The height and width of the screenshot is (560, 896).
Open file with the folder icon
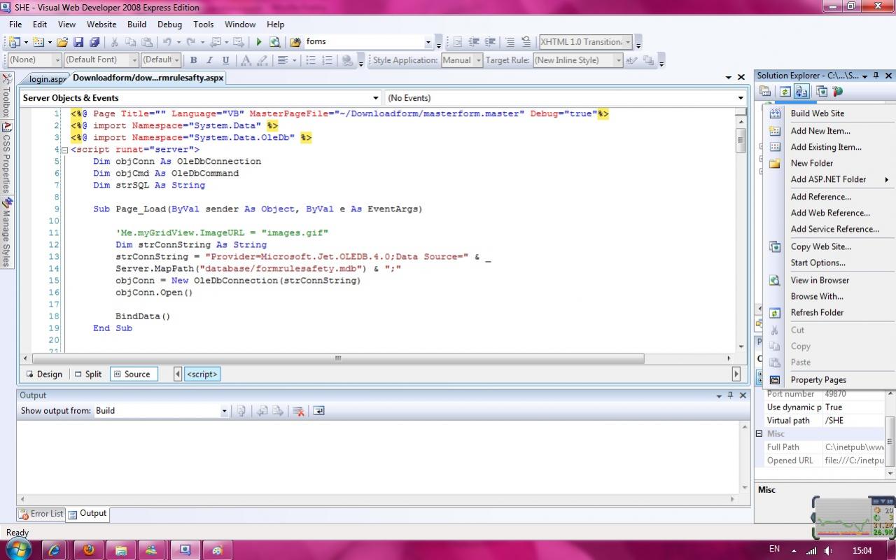[x=62, y=42]
